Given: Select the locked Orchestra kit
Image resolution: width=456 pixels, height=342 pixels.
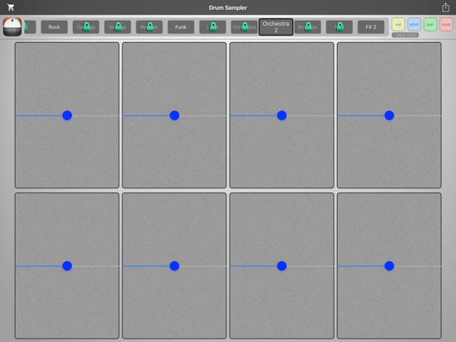Looking at the screenshot, I should pos(245,27).
